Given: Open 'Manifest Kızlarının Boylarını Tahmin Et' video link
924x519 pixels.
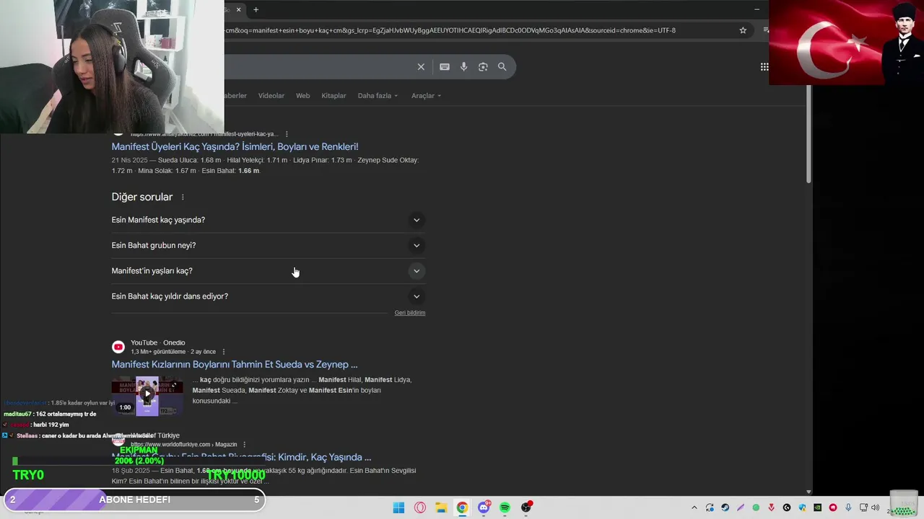Looking at the screenshot, I should click(235, 365).
